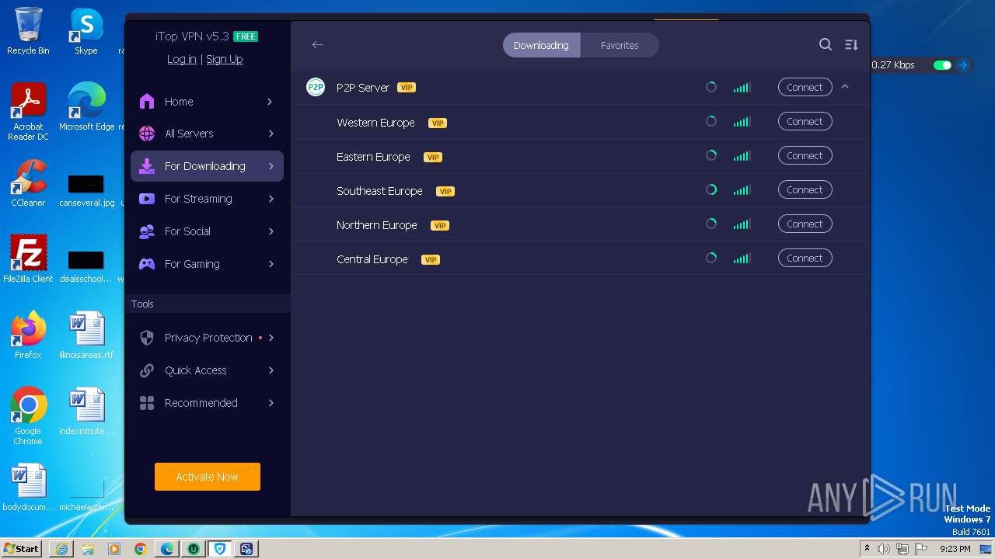The height and width of the screenshot is (559, 995).
Task: Expand the For Social chevron
Action: (270, 231)
